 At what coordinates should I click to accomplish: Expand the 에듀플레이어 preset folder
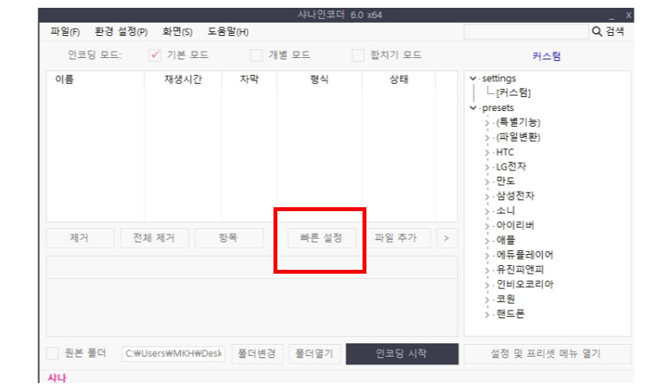487,256
